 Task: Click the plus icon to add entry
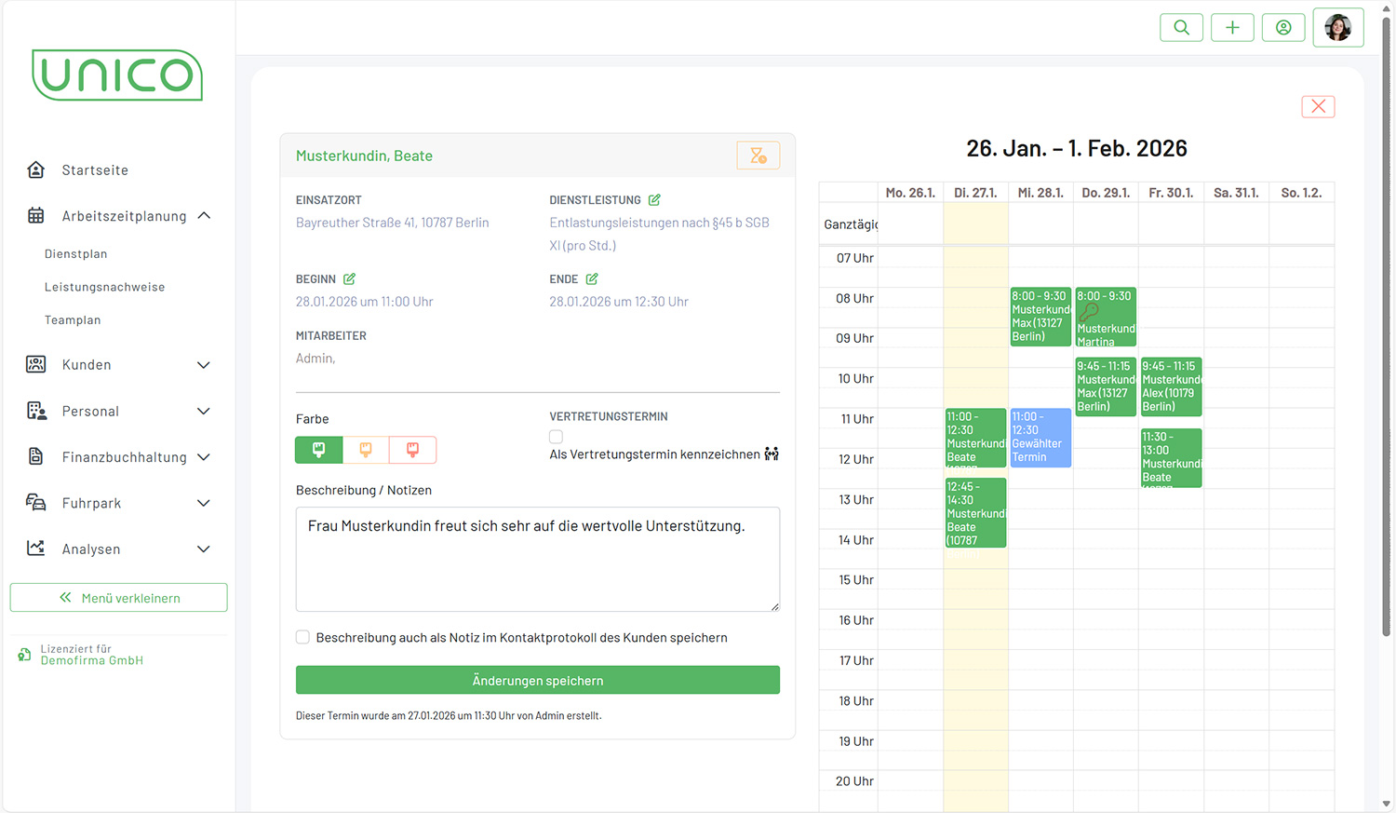tap(1232, 28)
